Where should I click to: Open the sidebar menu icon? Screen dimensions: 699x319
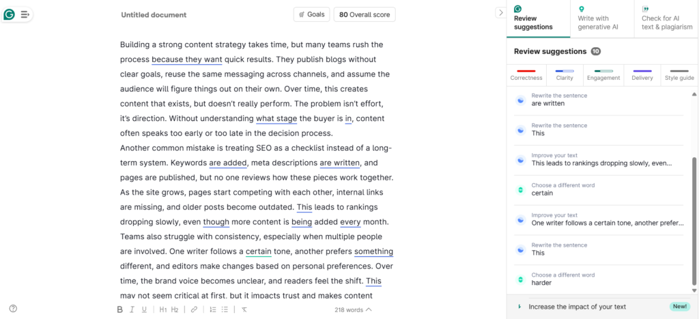pyautogui.click(x=25, y=14)
